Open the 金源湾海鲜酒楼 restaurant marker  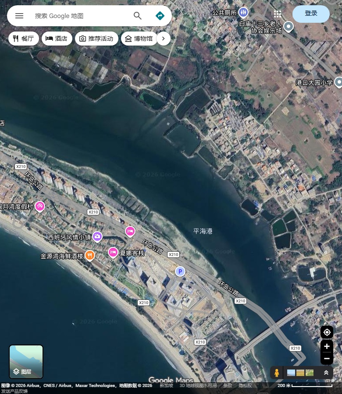(x=90, y=256)
